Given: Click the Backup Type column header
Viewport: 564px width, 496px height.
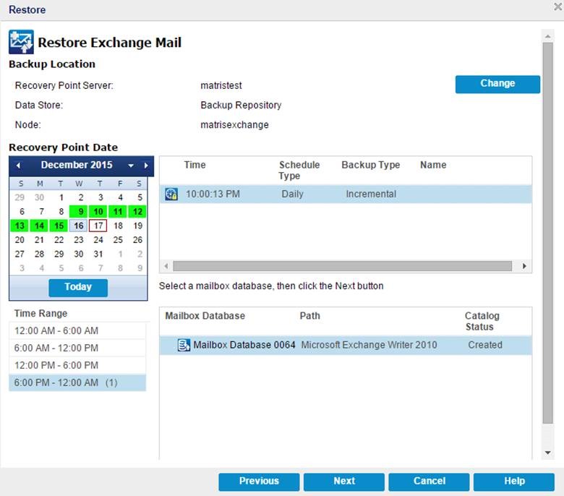Looking at the screenshot, I should point(370,165).
